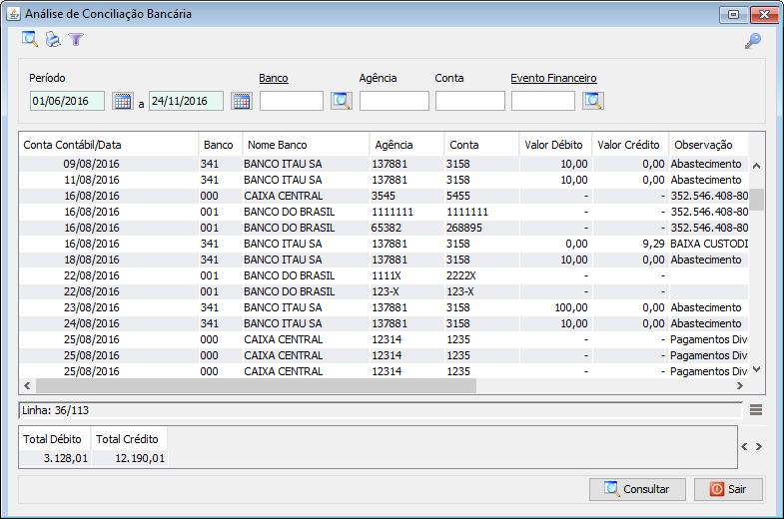Click the Banco lookup search icon
Viewport: 784px width, 519px height.
click(342, 101)
